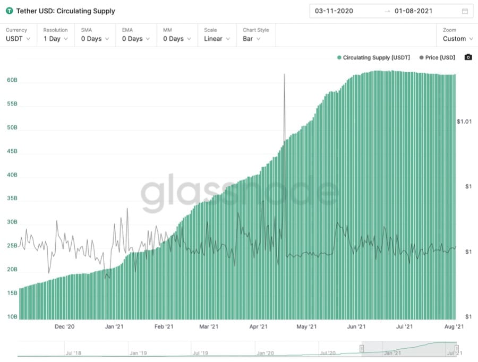The image size is (478, 362).
Task: Click the Tether USD: Circulating Supply title
Action: pos(65,11)
